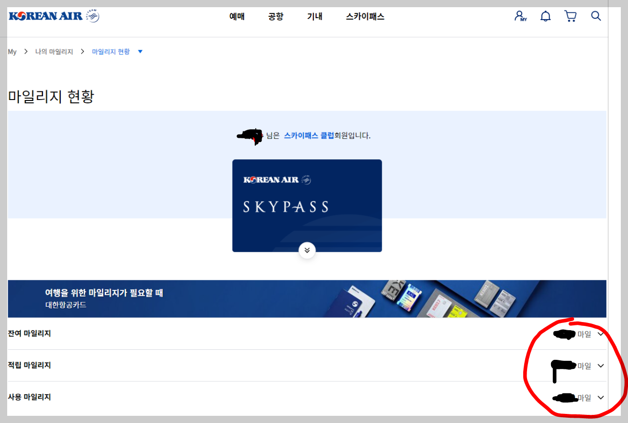This screenshot has width=628, height=423.
Task: Open the 공항 menu
Action: point(275,17)
